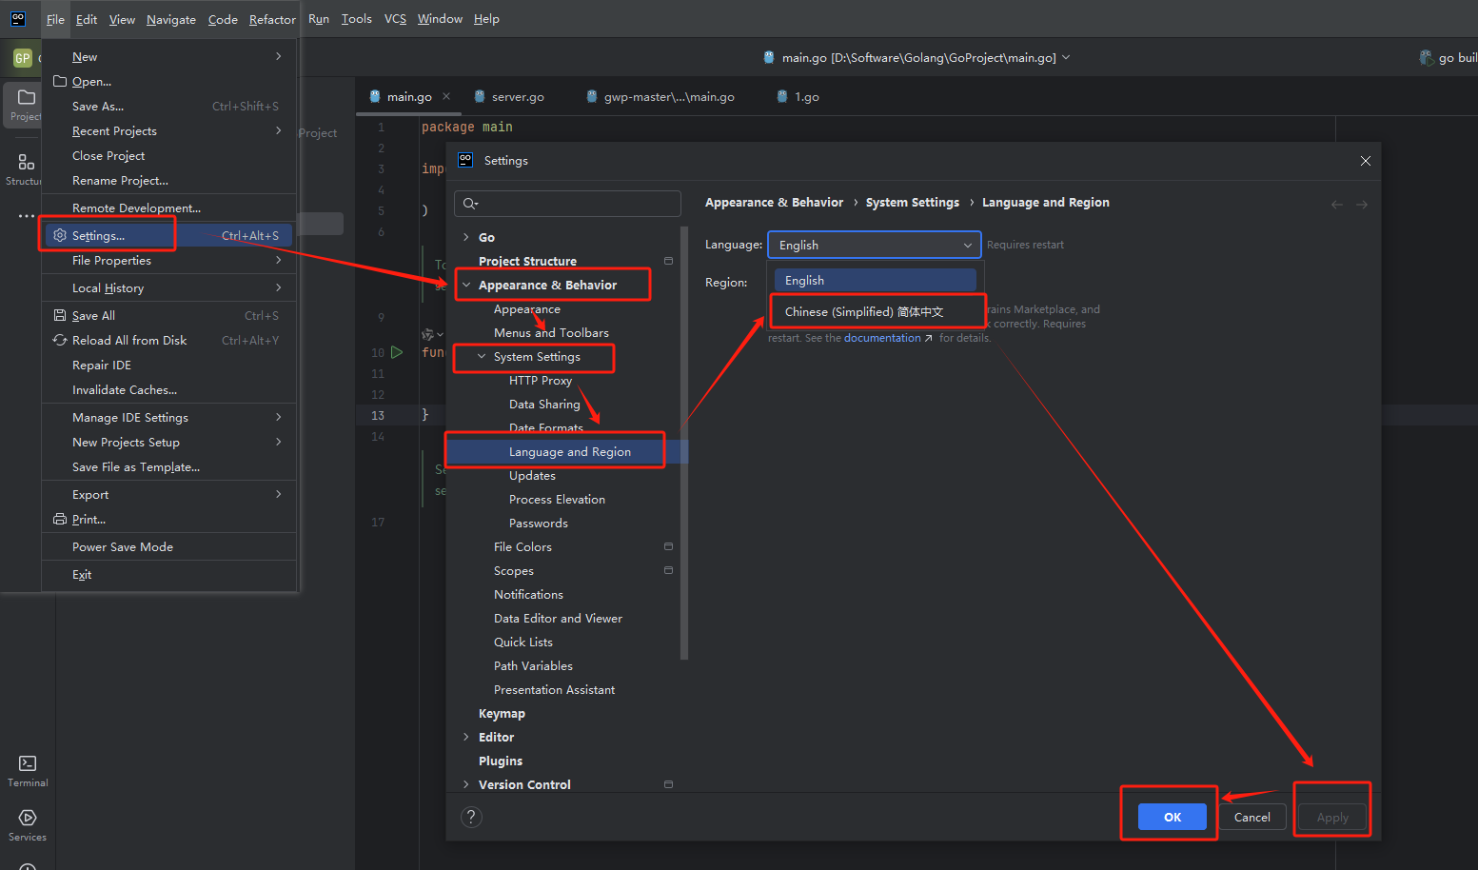Click the GoLand logo icon in title bar

click(18, 18)
